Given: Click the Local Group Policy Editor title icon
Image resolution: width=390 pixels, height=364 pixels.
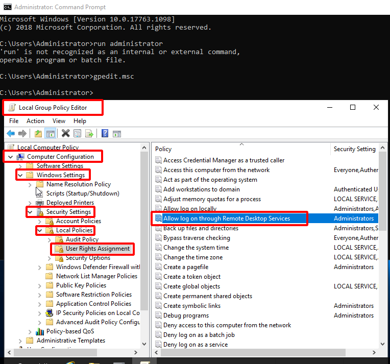Looking at the screenshot, I should tap(12, 108).
